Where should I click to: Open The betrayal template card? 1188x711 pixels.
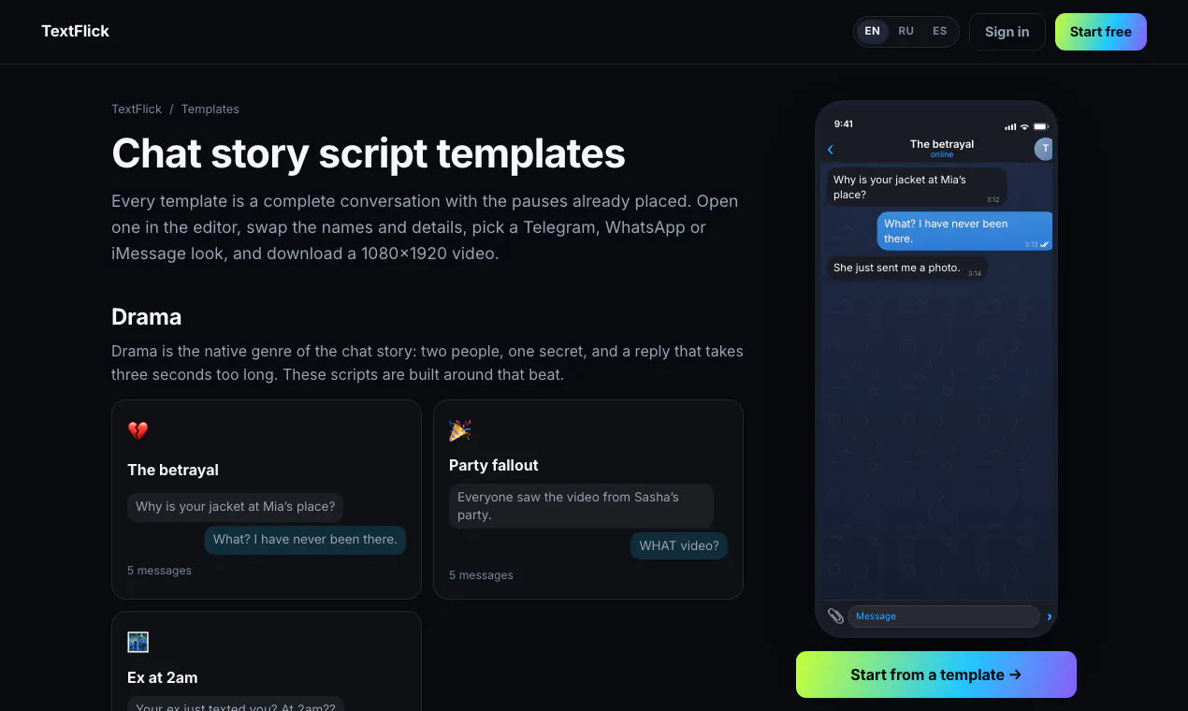[x=267, y=500]
